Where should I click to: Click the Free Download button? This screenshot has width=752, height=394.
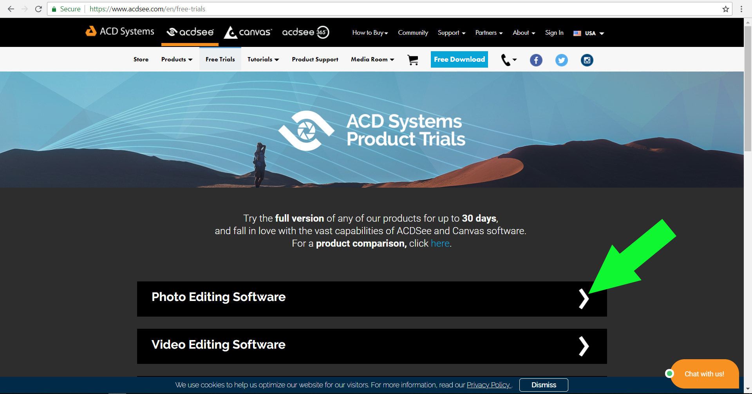click(x=459, y=59)
